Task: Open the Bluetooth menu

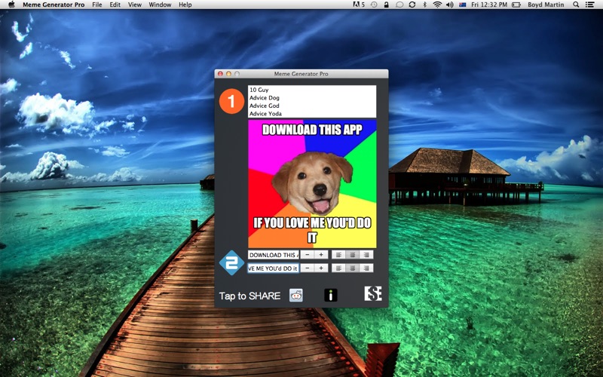Action: click(x=424, y=5)
